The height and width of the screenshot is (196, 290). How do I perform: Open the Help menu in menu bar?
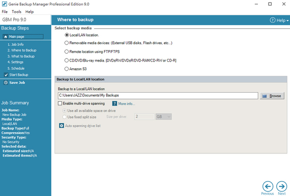[x=29, y=12]
